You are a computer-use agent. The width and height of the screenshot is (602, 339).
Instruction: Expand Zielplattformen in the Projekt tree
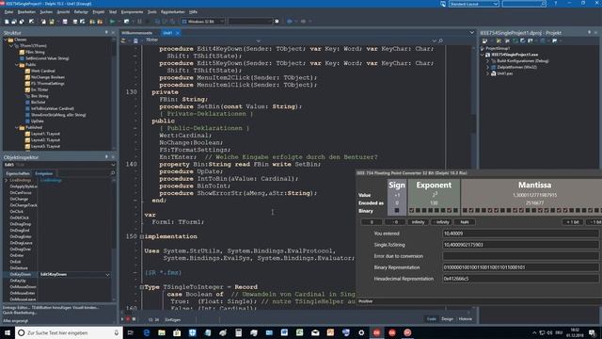(x=487, y=67)
